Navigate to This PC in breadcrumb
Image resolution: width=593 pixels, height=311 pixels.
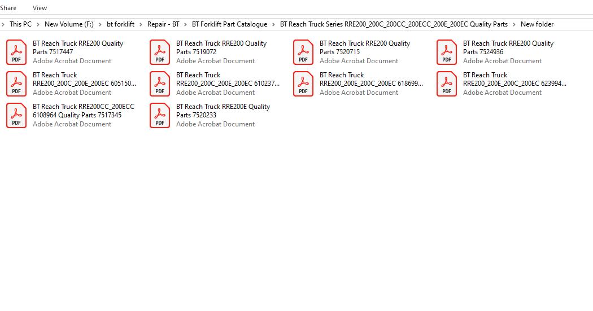tap(20, 24)
